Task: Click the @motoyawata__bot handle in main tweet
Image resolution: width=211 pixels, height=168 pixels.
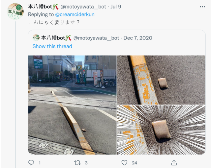Action: [83, 7]
